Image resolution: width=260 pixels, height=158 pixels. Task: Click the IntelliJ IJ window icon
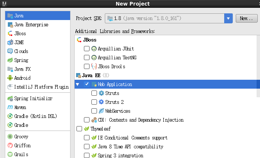pyautogui.click(x=4, y=3)
